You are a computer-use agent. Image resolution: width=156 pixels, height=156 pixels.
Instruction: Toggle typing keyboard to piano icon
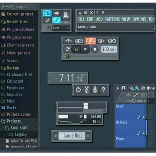pyautogui.click(x=47, y=13)
